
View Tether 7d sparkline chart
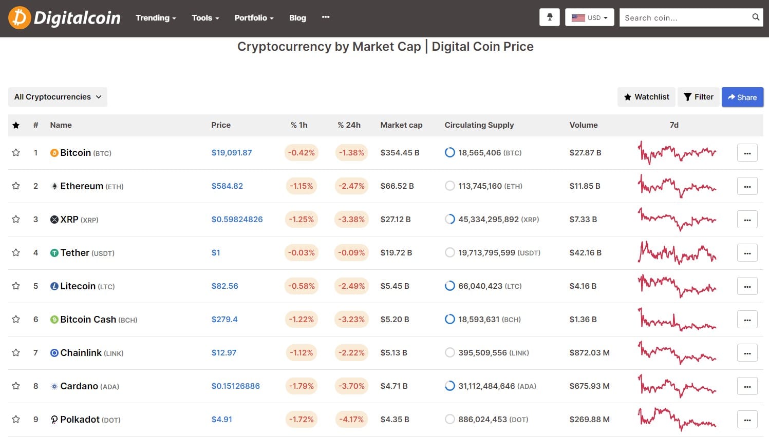coord(677,253)
